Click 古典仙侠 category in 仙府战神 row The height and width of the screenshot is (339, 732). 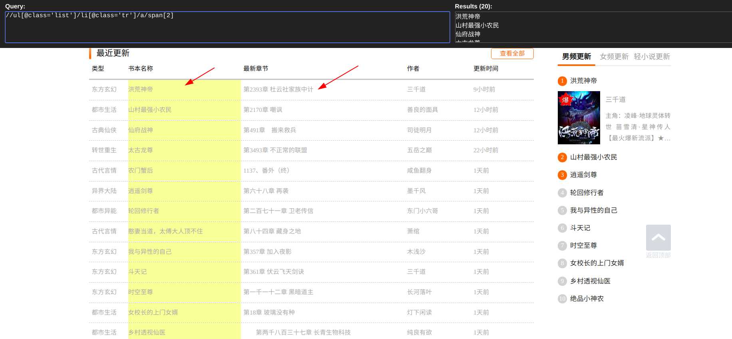pos(104,130)
